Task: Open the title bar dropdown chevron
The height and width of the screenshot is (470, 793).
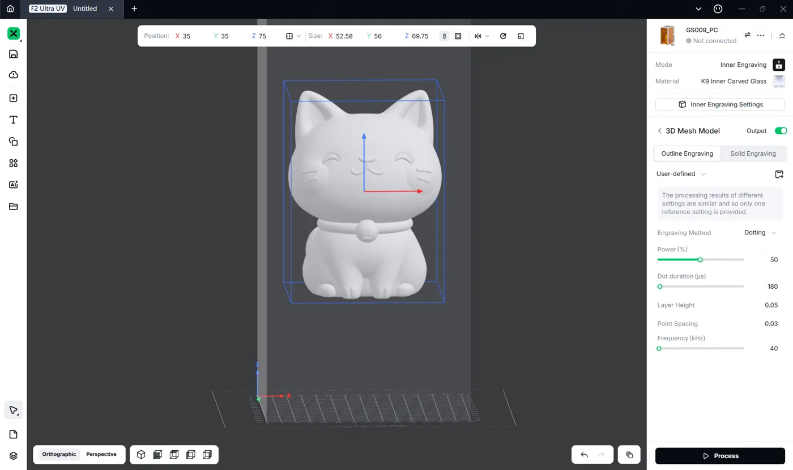Action: point(698,9)
